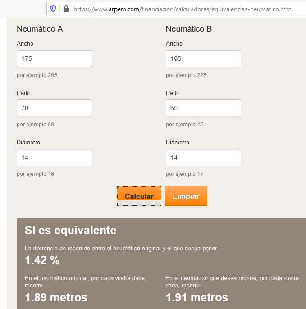The width and height of the screenshot is (306, 309).
Task: Click the padlock site security icon
Action: click(66, 9)
